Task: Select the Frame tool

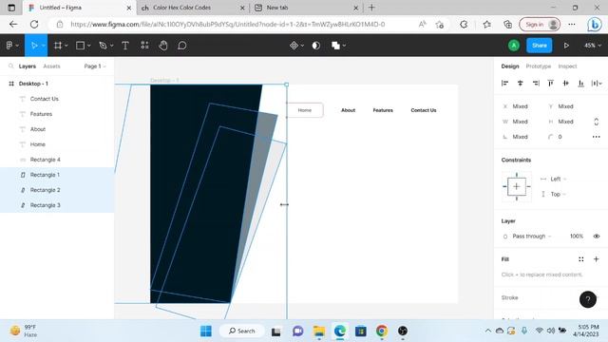Action: 58,46
